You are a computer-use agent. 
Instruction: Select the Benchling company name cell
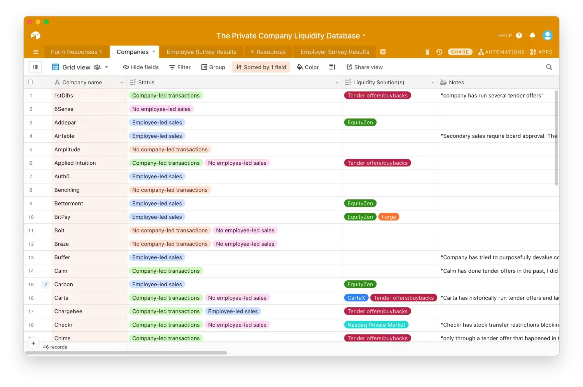(x=90, y=190)
